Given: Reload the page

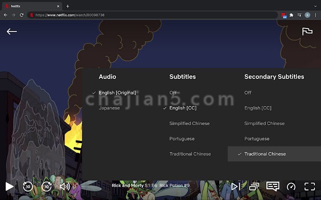Looking at the screenshot, I should pyautogui.click(x=22, y=15).
